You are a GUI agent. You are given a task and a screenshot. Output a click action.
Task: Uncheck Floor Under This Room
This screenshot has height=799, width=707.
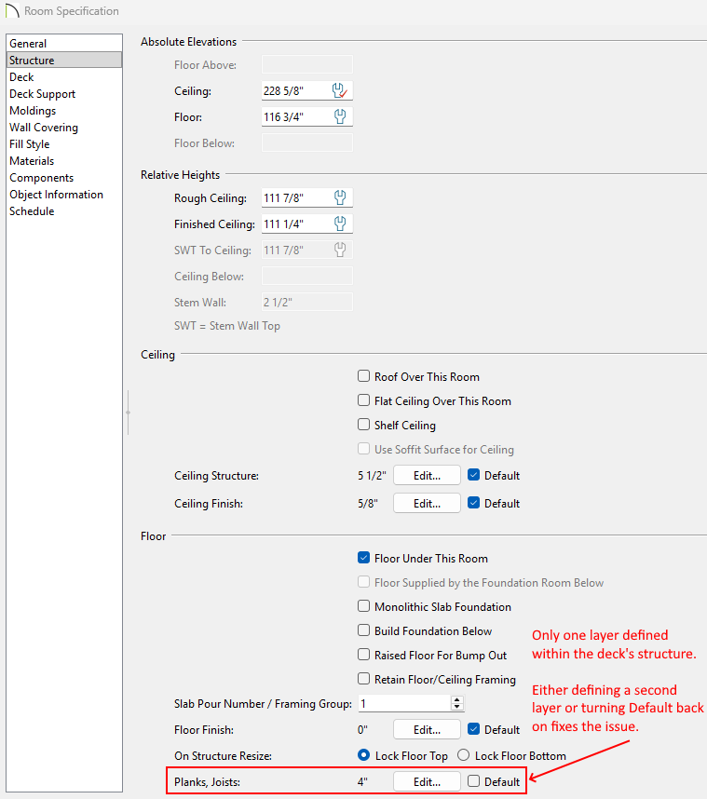pos(364,559)
